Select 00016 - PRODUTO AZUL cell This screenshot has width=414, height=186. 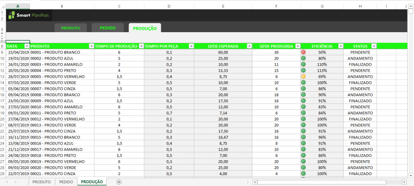tap(62, 143)
